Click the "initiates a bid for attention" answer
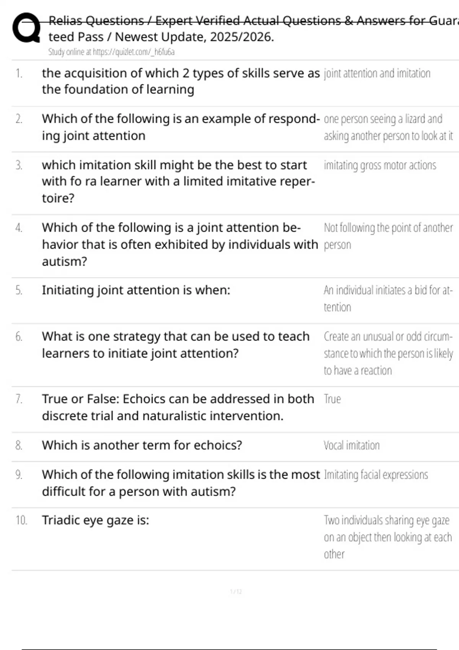459x650 pixels. 388,298
